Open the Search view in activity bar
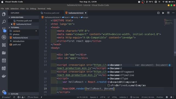This screenshot has width=176, height=99. 4,22
